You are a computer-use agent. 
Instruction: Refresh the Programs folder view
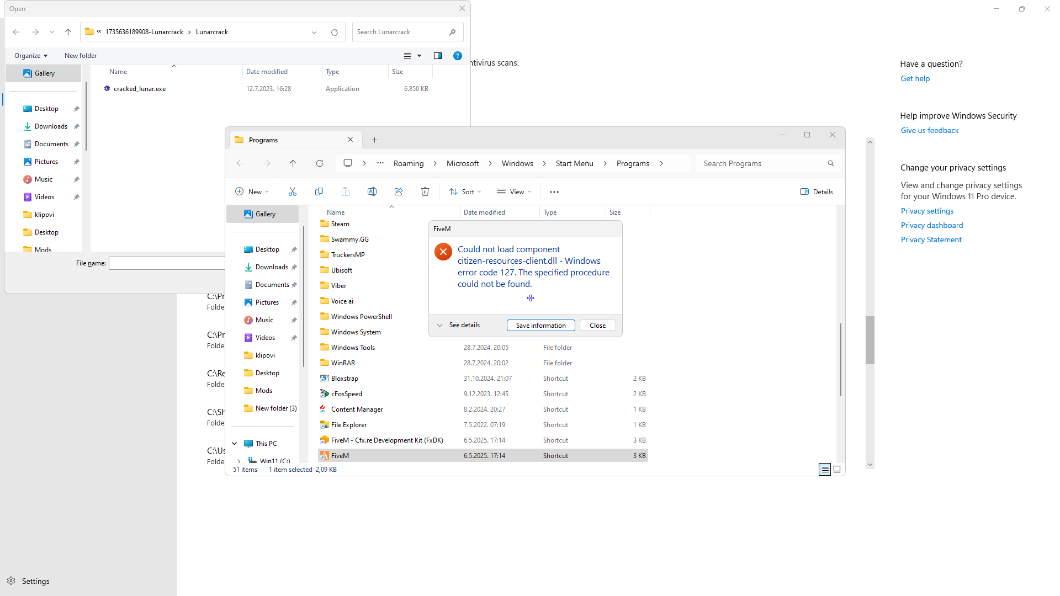click(320, 163)
